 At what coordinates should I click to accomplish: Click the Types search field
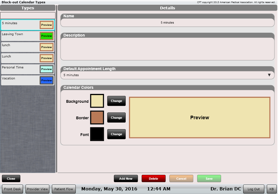pyautogui.click(x=28, y=15)
